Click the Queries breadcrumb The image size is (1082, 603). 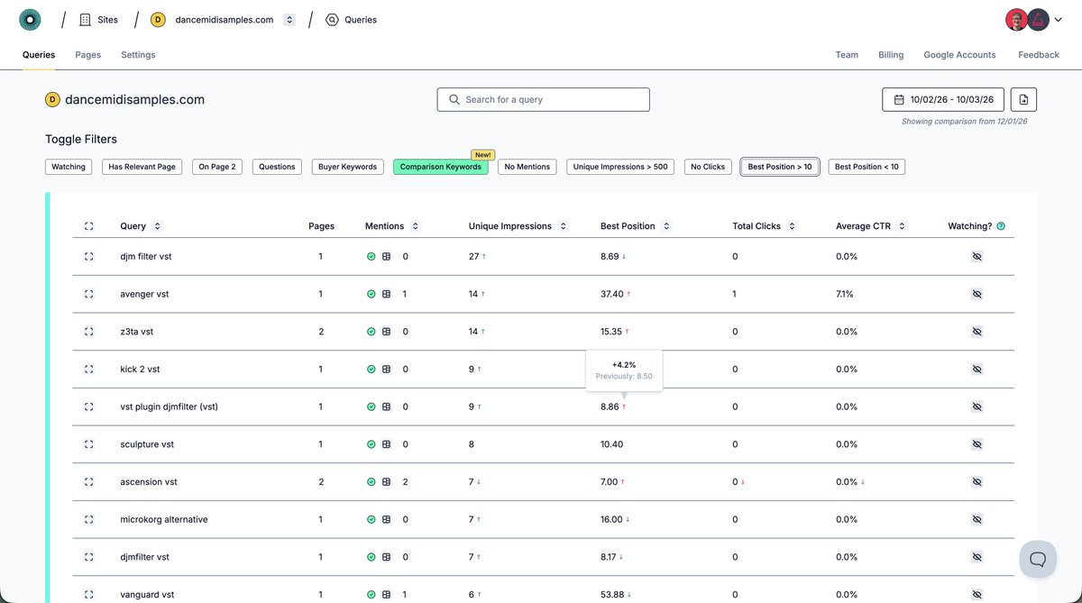tap(352, 20)
